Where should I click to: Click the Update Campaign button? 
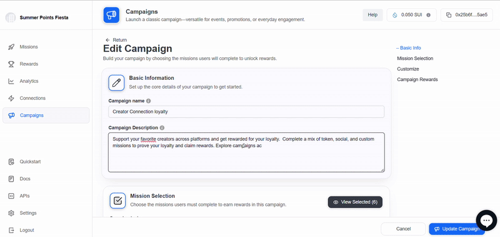457,229
